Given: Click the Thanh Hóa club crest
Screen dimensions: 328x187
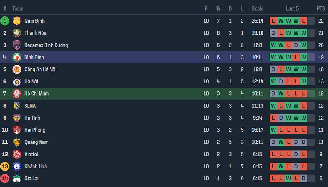Looking at the screenshot, I should pos(17,33).
